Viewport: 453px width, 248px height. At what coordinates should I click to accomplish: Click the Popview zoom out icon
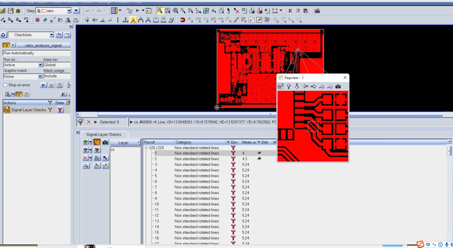330,86
